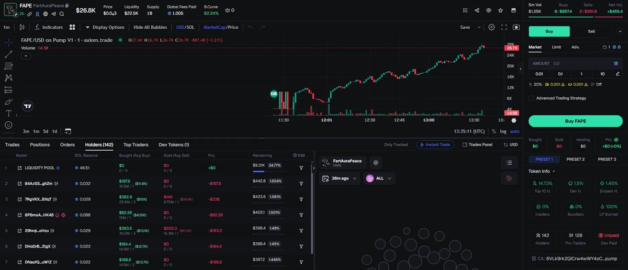
Task: Open the chart settings gear
Action: point(491,27)
